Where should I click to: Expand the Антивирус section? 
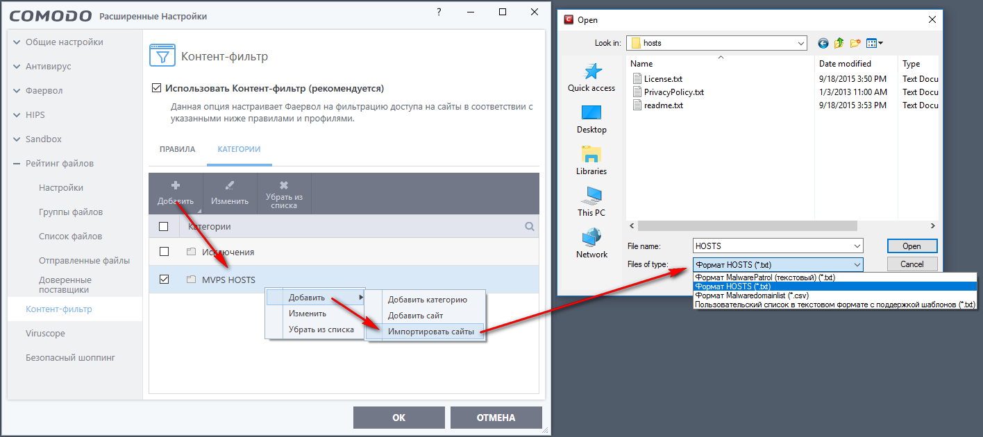(17, 67)
